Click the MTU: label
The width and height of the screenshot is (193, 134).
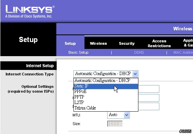pos(77,115)
